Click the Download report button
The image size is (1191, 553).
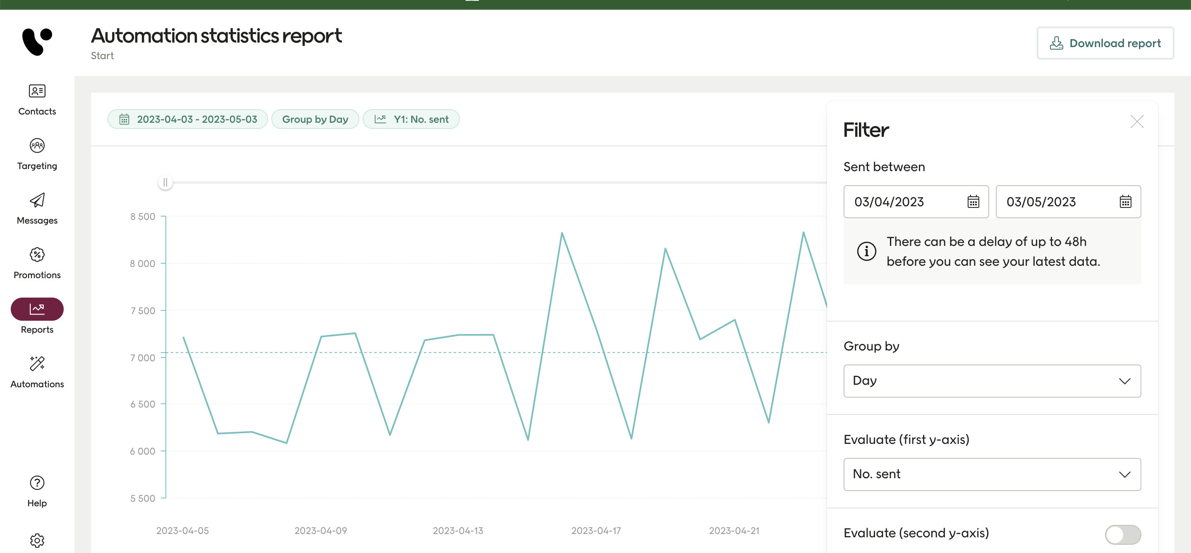click(1106, 43)
